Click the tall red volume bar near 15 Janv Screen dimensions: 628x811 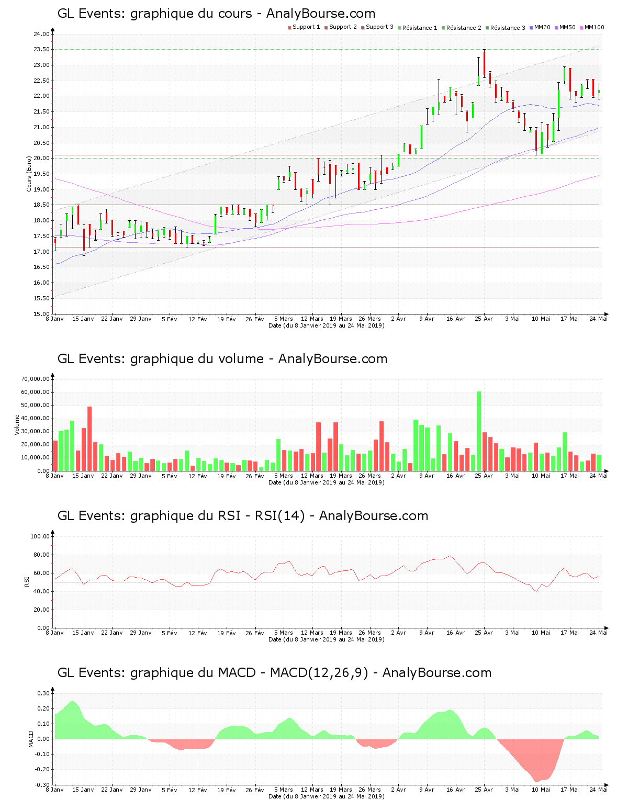89,438
